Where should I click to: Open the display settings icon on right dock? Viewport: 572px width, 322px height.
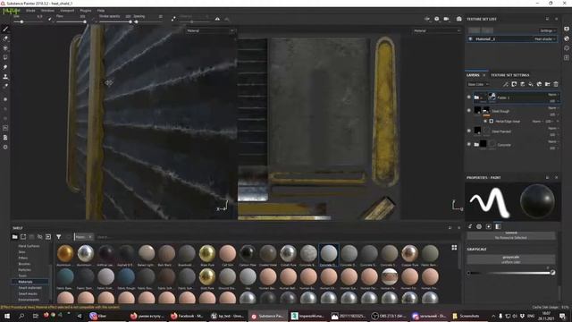tap(567, 29)
